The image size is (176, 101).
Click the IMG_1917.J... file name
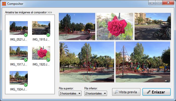pos(18,64)
